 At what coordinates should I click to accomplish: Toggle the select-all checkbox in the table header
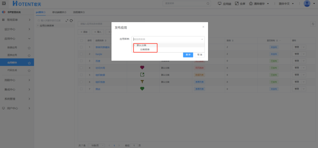(x=81, y=40)
